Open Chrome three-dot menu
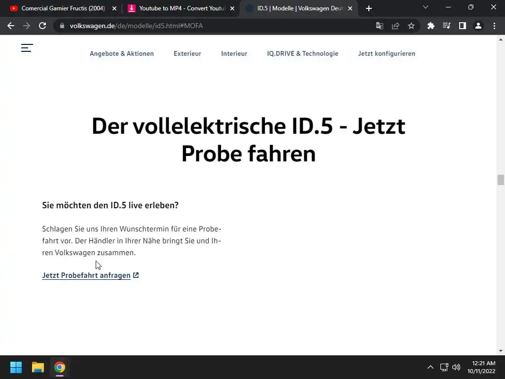 click(494, 26)
